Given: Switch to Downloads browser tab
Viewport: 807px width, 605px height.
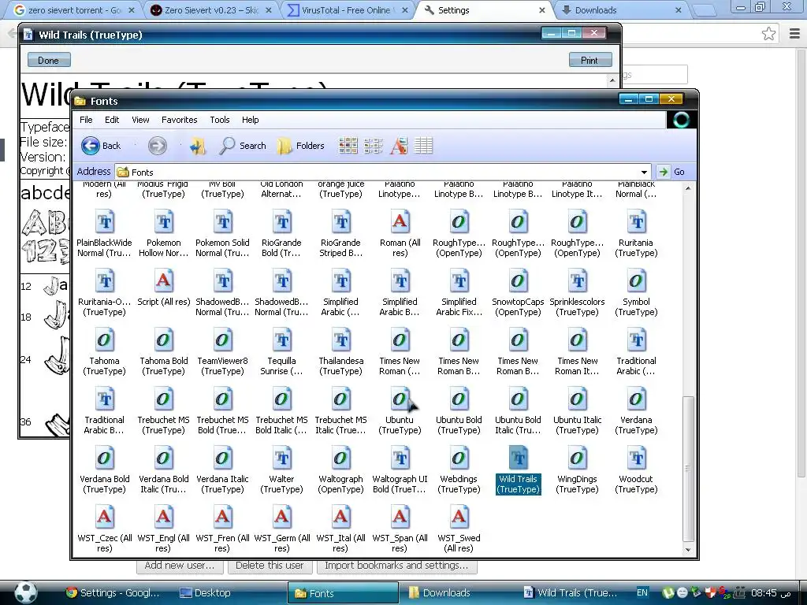Looking at the screenshot, I should (x=621, y=10).
